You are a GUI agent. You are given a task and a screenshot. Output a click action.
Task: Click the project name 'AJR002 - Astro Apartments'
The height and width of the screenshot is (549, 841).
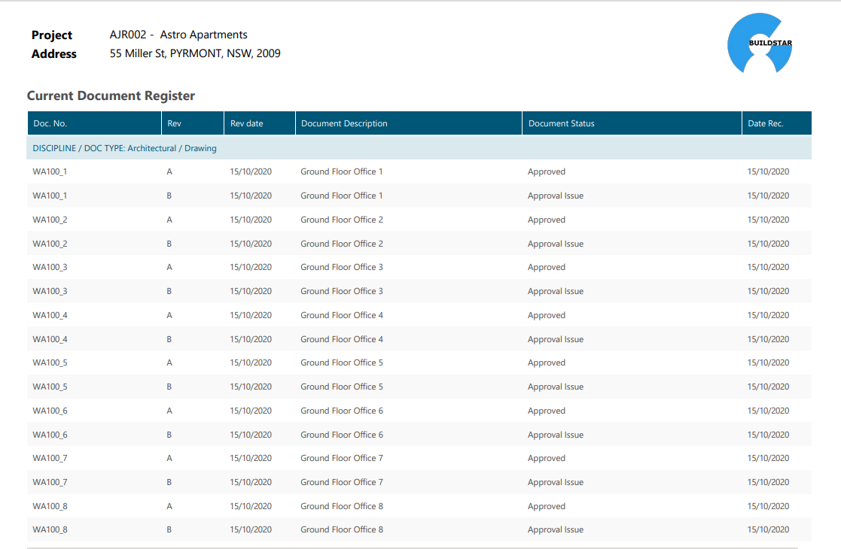[178, 35]
